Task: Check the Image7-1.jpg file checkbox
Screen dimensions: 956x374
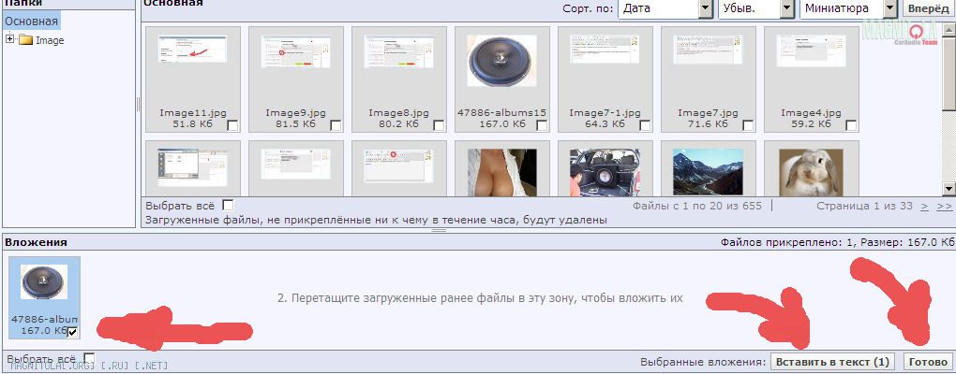Action: point(645,125)
